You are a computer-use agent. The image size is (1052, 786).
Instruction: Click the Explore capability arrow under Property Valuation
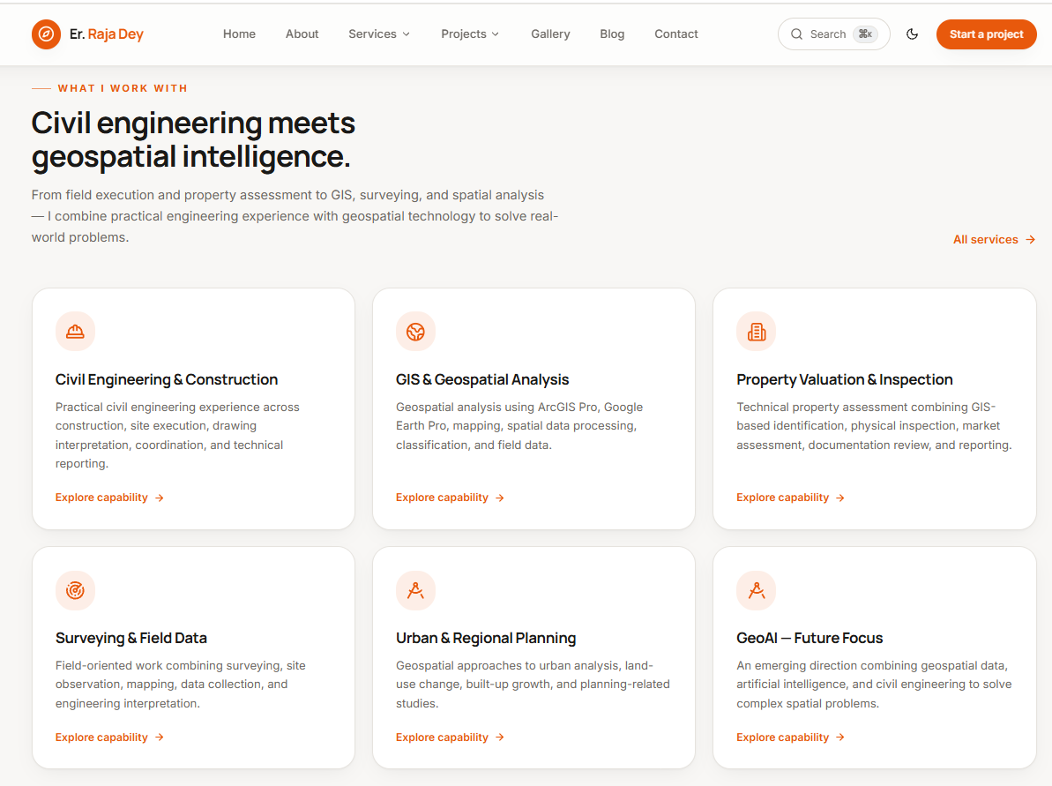tap(840, 498)
